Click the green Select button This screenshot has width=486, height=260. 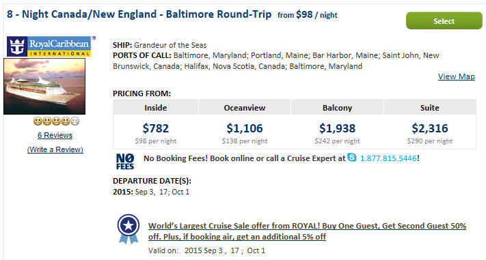tap(444, 20)
